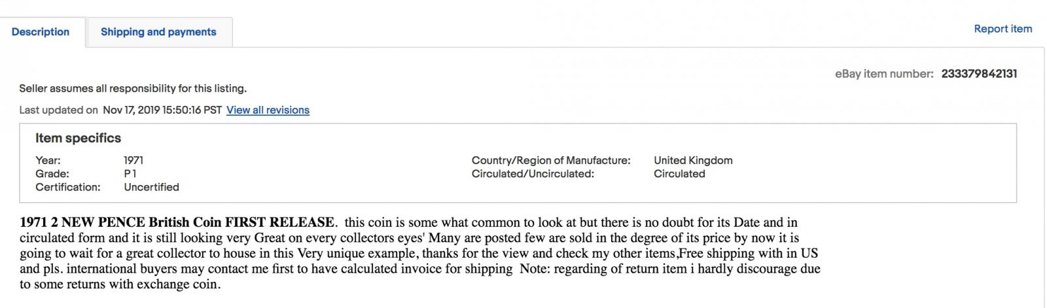Click the Certification: field label
The image size is (1047, 308).
point(68,187)
